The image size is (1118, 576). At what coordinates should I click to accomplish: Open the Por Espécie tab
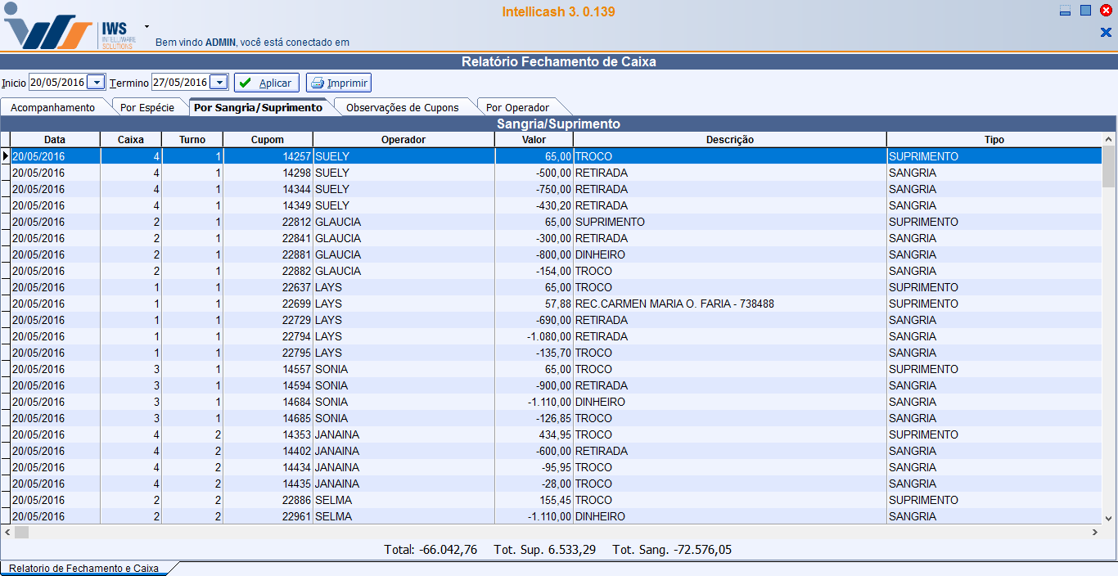(x=147, y=107)
